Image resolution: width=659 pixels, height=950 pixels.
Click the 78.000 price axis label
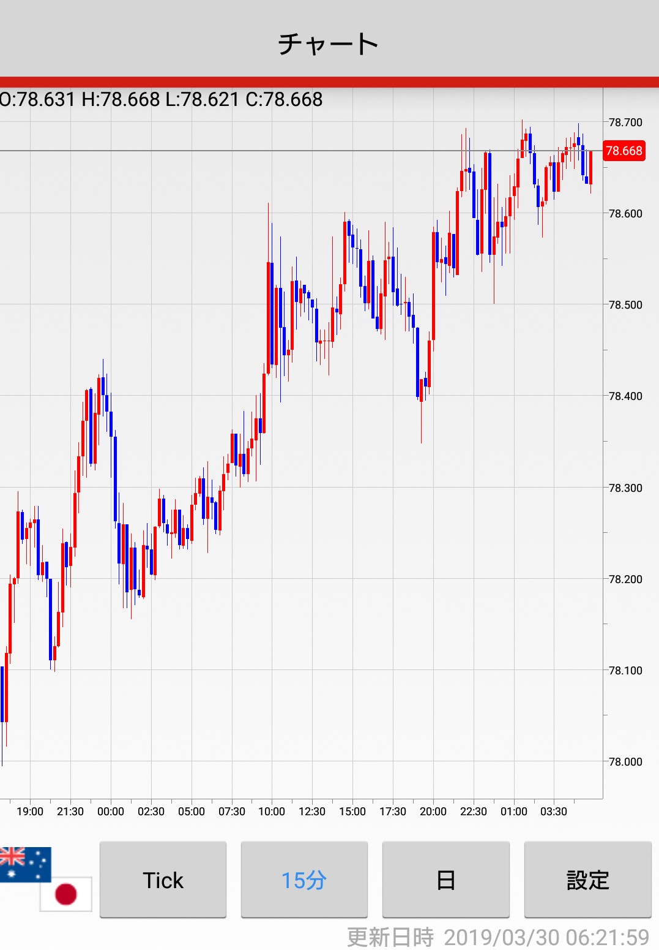coord(625,761)
